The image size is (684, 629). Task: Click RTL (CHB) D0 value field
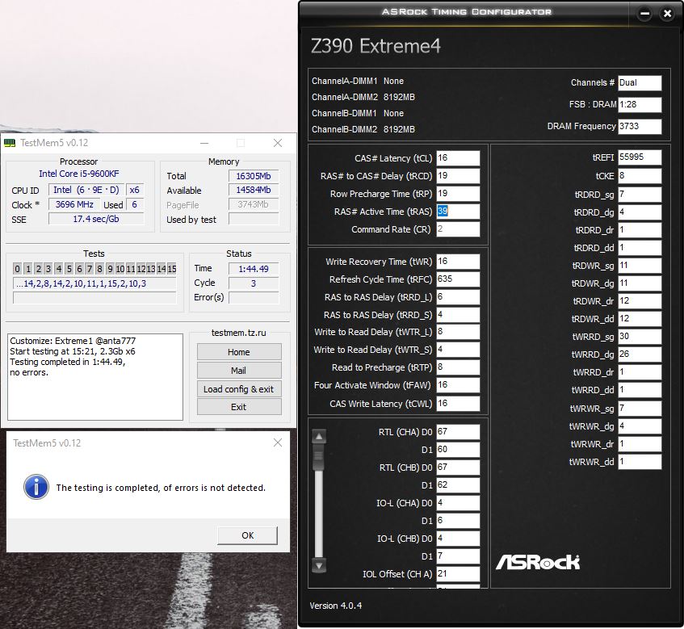[458, 468]
